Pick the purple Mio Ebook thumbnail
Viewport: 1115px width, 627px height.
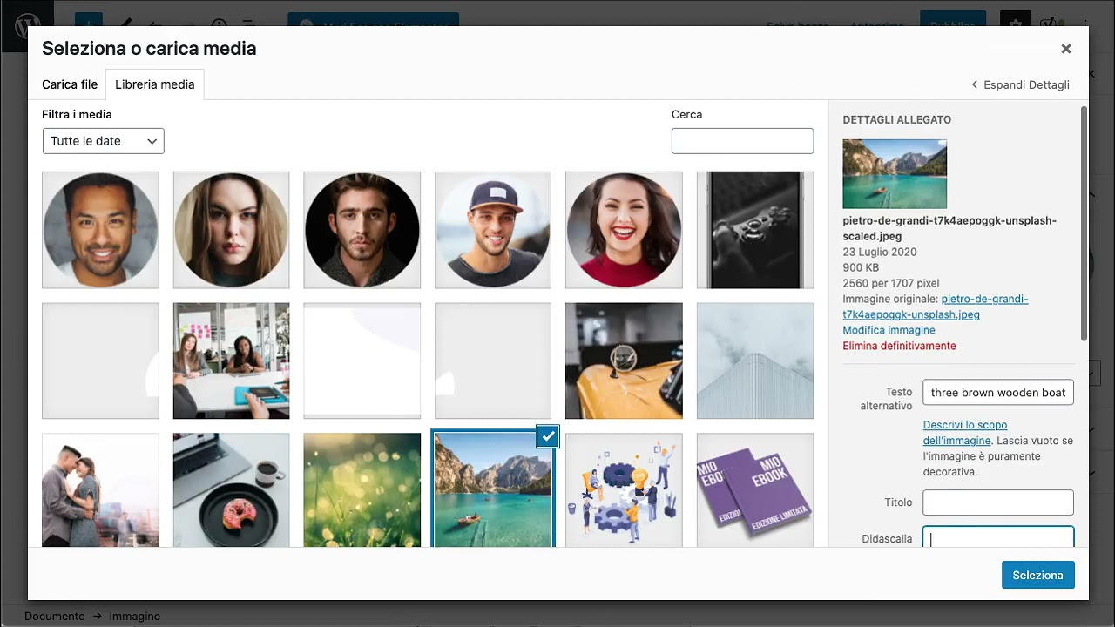754,489
